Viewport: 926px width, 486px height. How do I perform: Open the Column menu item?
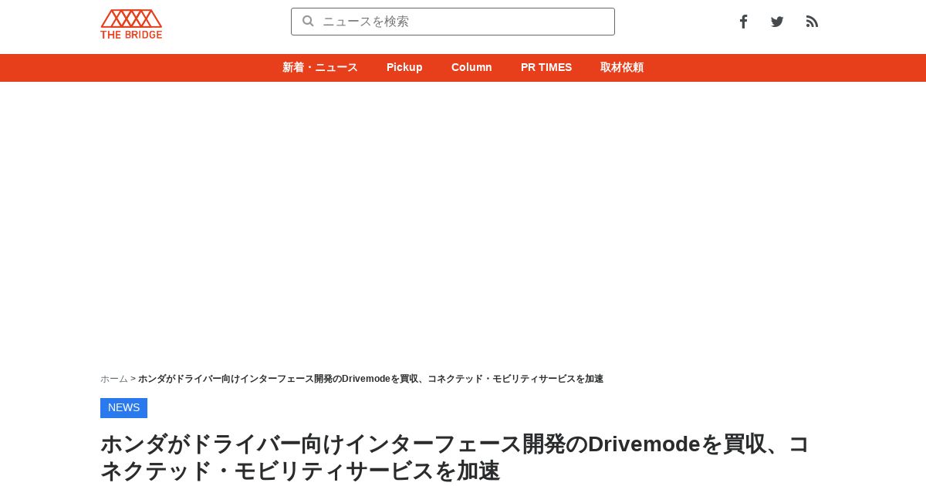pyautogui.click(x=471, y=67)
